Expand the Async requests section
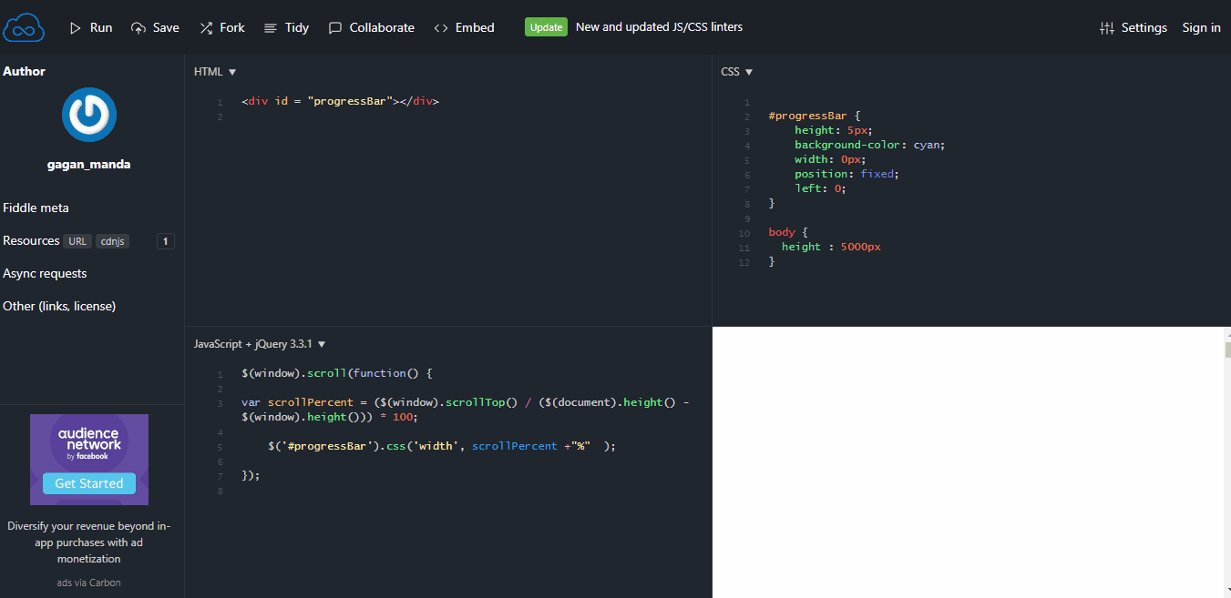The image size is (1231, 598). (45, 273)
